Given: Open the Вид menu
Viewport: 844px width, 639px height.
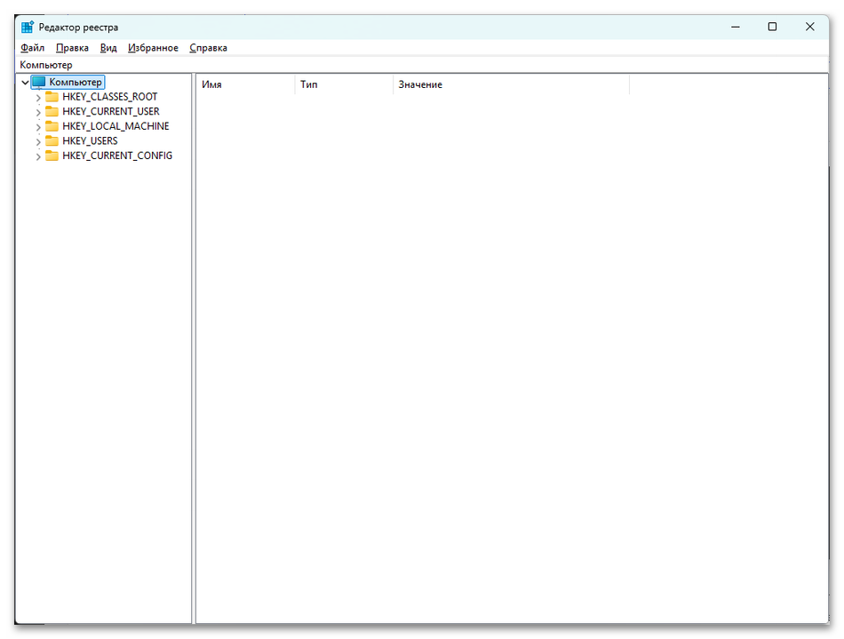Looking at the screenshot, I should pos(108,48).
